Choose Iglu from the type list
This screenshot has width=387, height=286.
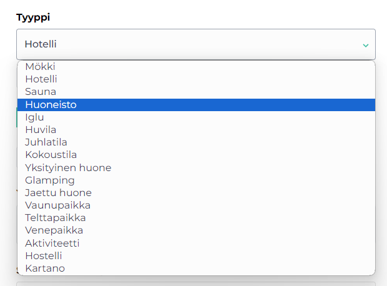[34, 117]
